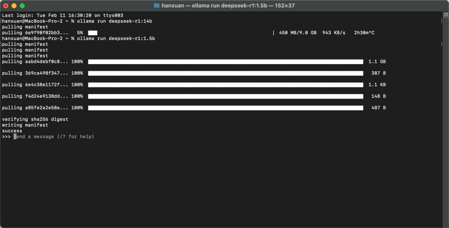Click the 'writing manifest' line
Image resolution: width=449 pixels, height=228 pixels.
(25, 125)
